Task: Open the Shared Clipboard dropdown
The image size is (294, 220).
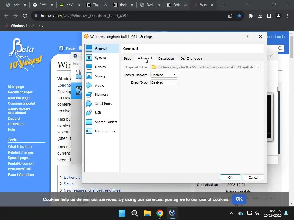Action: click(164, 75)
